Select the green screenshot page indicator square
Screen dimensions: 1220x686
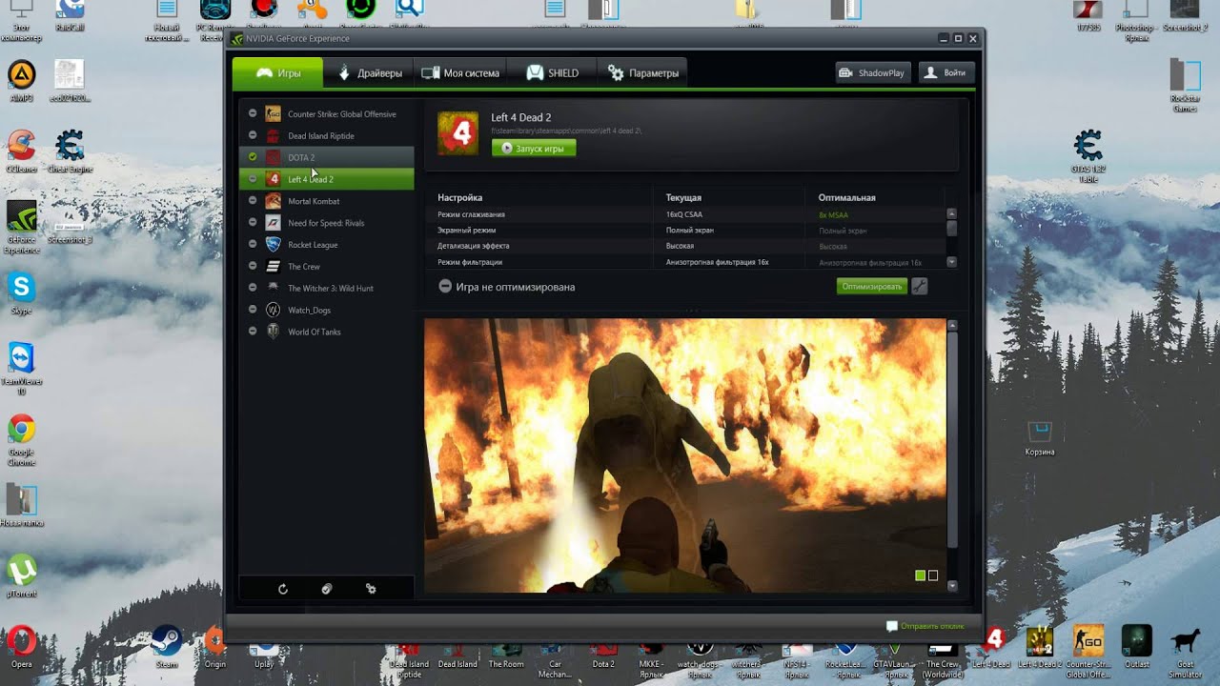[x=920, y=575]
